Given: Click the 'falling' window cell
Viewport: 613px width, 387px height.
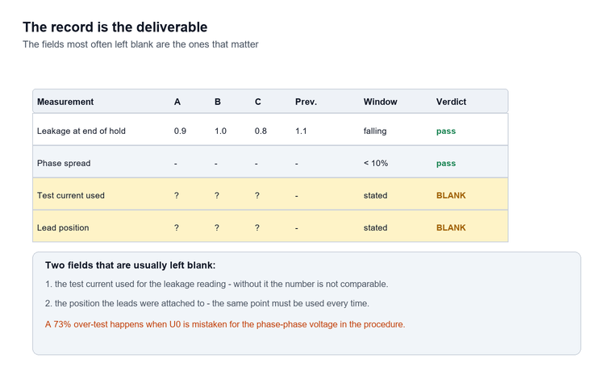Looking at the screenshot, I should click(x=375, y=131).
